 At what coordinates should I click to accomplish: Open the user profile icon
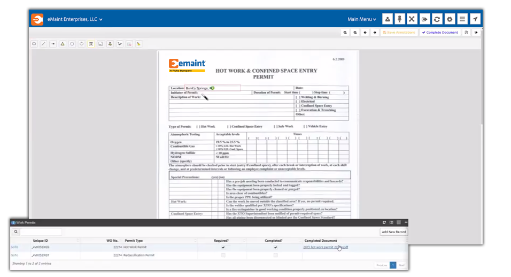pyautogui.click(x=388, y=19)
